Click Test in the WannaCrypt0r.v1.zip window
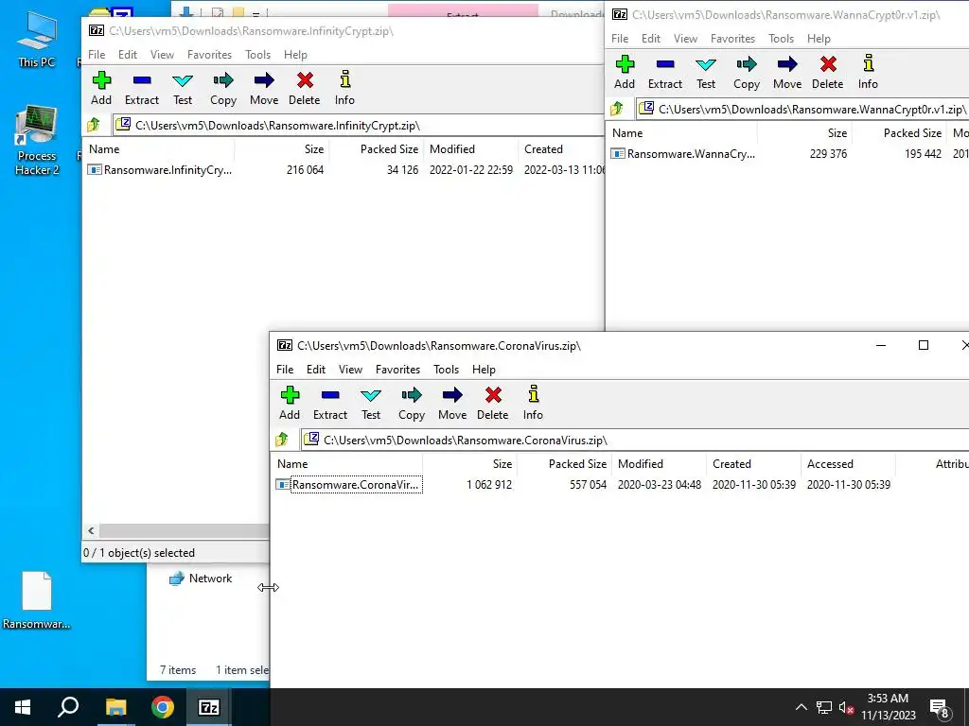The height and width of the screenshot is (726, 969). [706, 72]
